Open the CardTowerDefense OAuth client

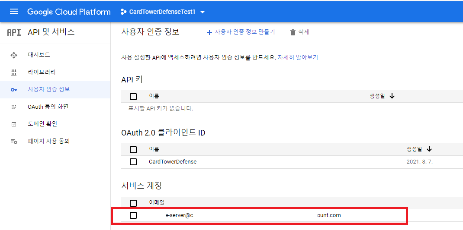point(173,162)
